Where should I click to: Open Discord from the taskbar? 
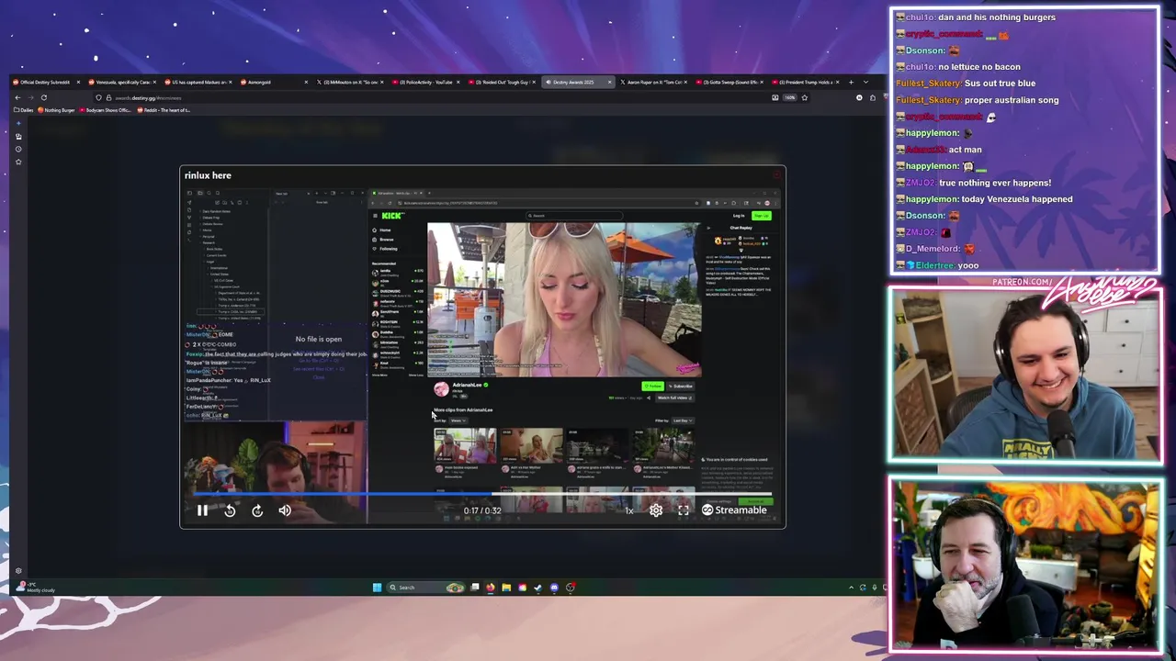(554, 588)
